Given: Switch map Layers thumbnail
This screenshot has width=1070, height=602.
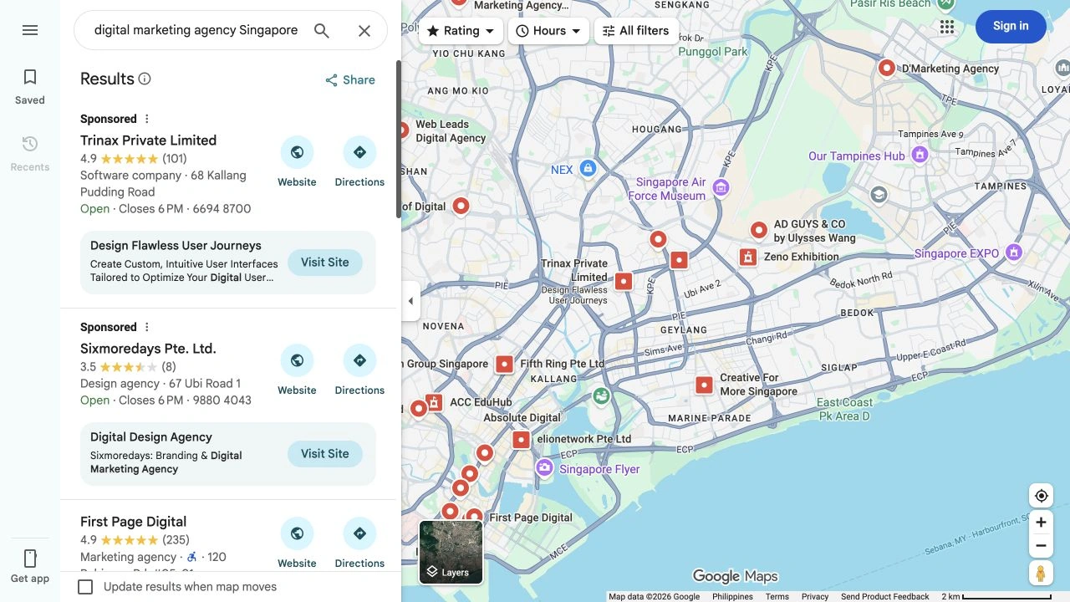Looking at the screenshot, I should (x=451, y=552).
